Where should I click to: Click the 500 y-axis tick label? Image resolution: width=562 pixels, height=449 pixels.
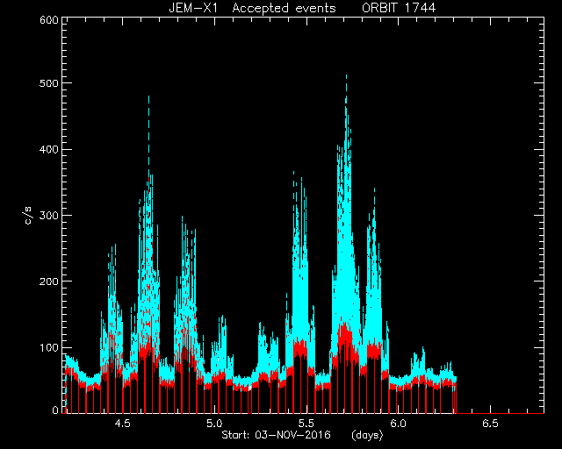pos(49,83)
